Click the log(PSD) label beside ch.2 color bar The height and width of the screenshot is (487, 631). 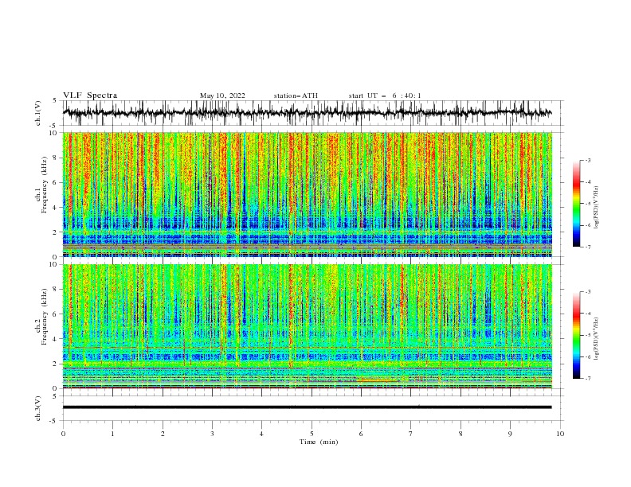pyautogui.click(x=597, y=338)
